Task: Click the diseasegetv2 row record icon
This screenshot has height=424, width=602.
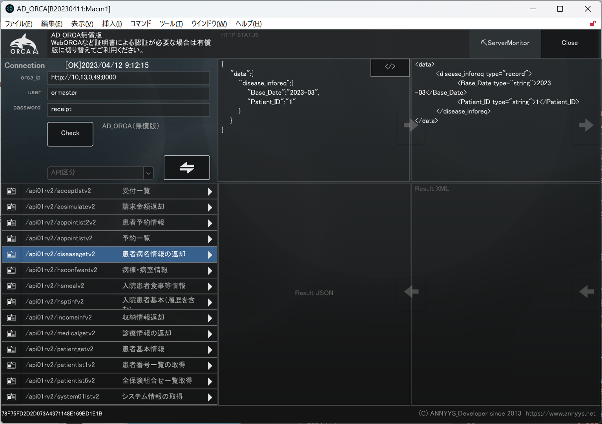Action: click(x=11, y=254)
